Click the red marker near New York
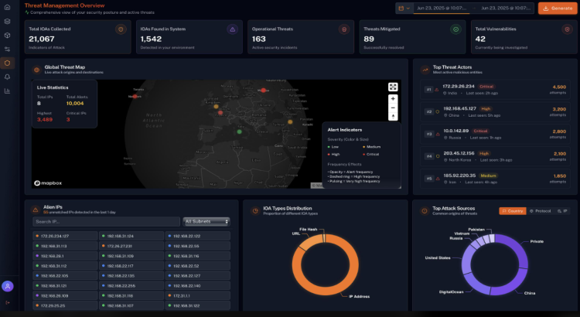580x317 pixels. pos(135,96)
